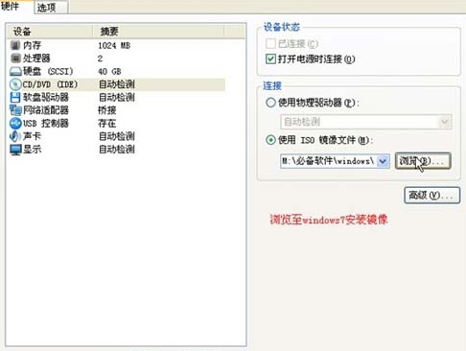Click the 存在 USB summary value
Image resolution: width=466 pixels, height=351 pixels.
(107, 124)
